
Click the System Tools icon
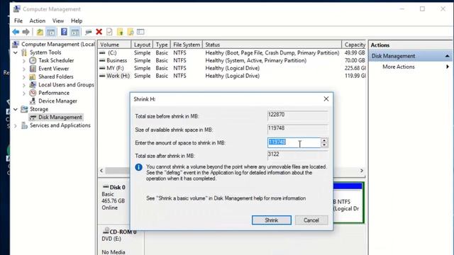(x=24, y=52)
